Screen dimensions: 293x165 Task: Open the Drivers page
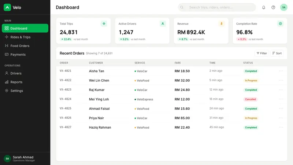click(x=25, y=73)
